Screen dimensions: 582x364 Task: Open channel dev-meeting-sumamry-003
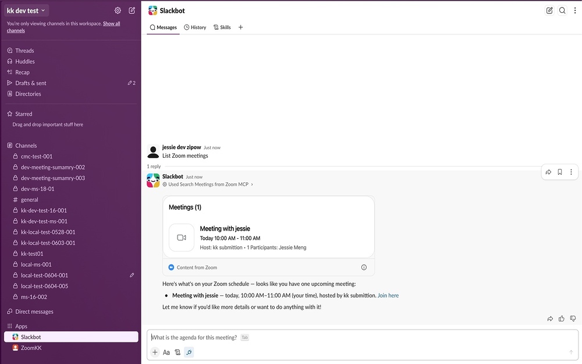pyautogui.click(x=53, y=178)
